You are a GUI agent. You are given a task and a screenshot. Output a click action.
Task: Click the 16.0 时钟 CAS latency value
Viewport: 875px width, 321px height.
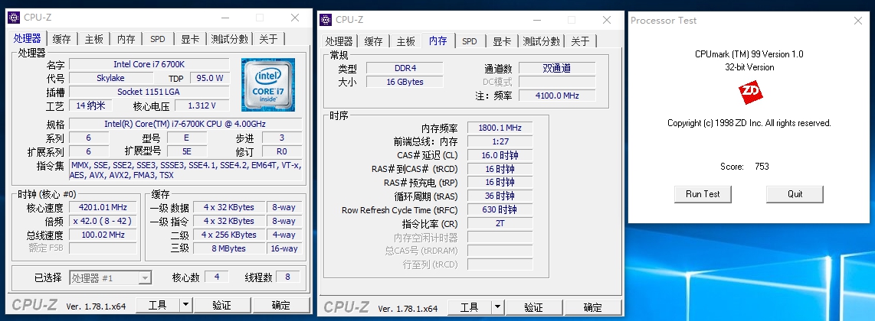coord(500,155)
